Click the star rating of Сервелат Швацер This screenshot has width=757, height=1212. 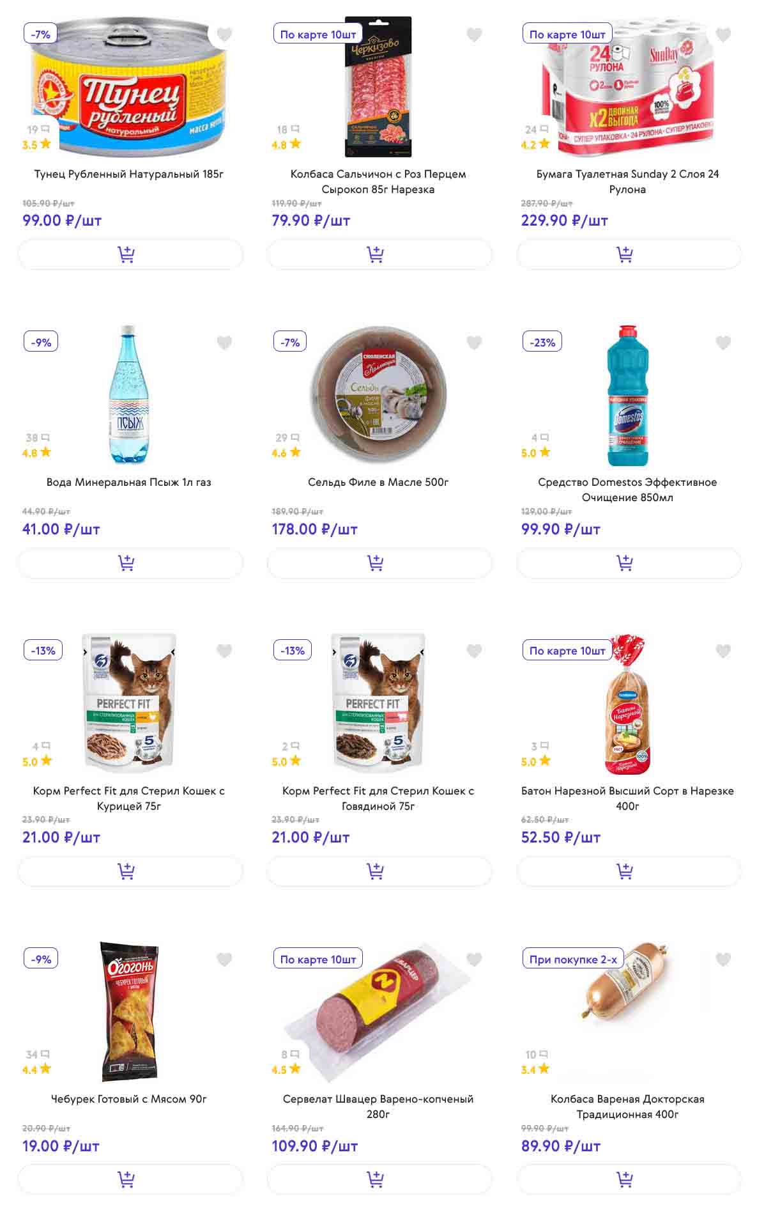[x=286, y=1069]
